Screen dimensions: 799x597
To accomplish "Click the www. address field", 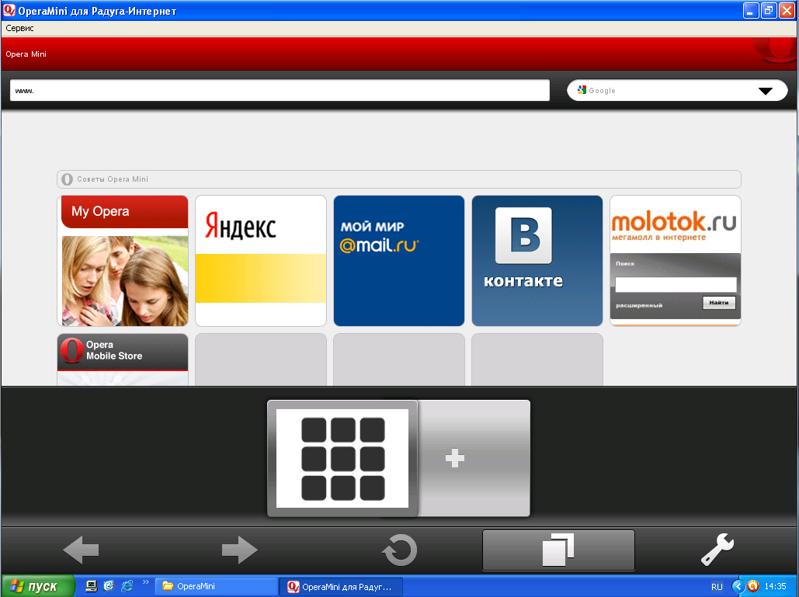I will pyautogui.click(x=280, y=90).
